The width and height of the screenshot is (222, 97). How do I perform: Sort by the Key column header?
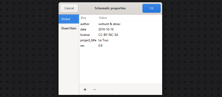coord(88,18)
